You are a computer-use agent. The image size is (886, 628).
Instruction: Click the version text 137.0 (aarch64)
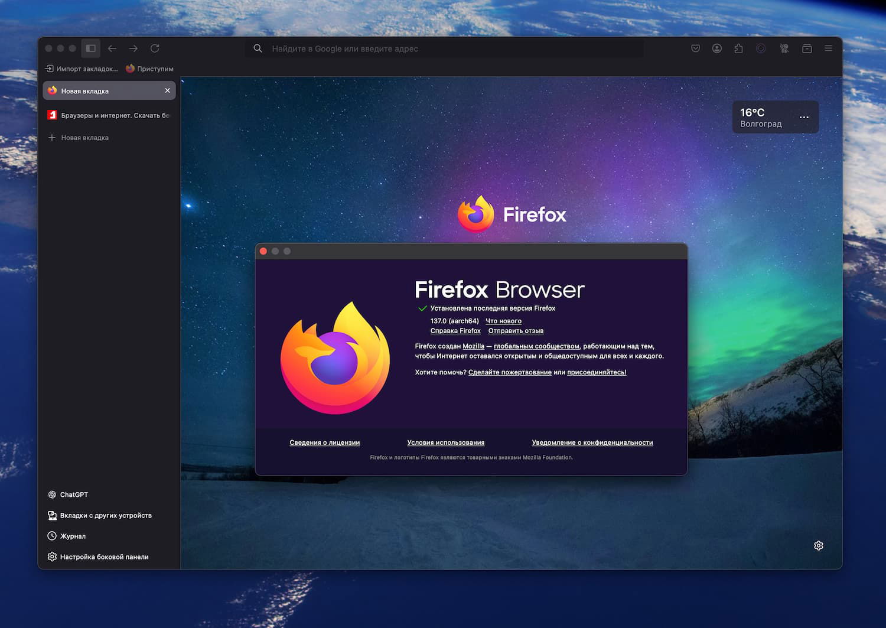455,321
